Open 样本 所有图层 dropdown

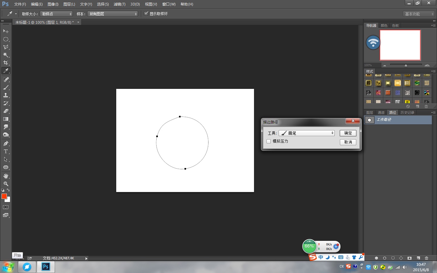(x=113, y=14)
